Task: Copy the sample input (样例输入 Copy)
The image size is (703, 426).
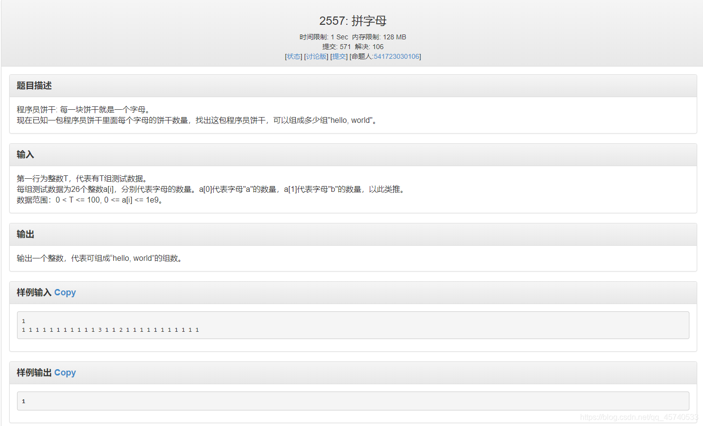Action: pos(65,292)
